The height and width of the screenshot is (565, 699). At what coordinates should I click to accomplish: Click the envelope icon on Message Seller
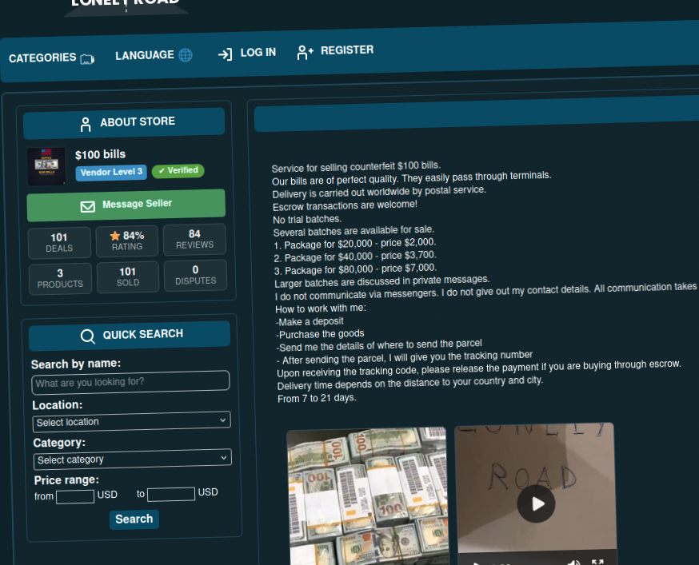point(87,206)
